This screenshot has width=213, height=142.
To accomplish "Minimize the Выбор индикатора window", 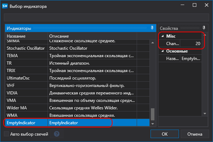I will [x=182, y=5].
